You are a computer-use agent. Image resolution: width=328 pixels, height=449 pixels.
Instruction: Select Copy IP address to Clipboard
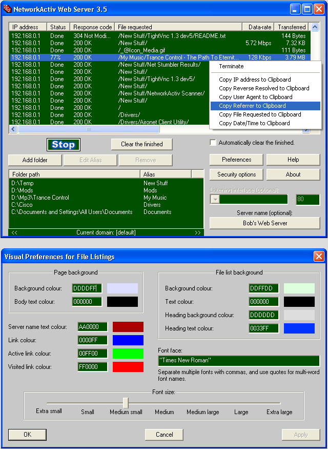point(255,80)
